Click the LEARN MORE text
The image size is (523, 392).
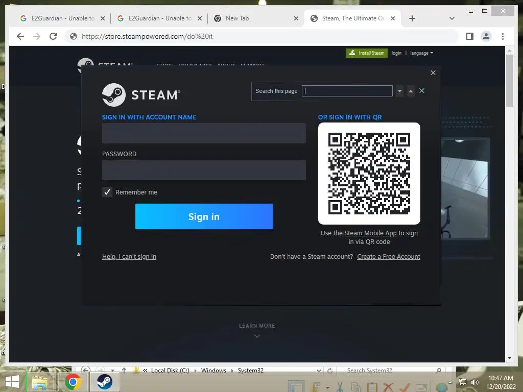pos(257,326)
